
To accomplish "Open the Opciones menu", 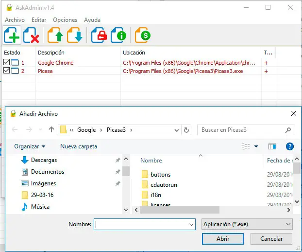I will pyautogui.click(x=65, y=20).
